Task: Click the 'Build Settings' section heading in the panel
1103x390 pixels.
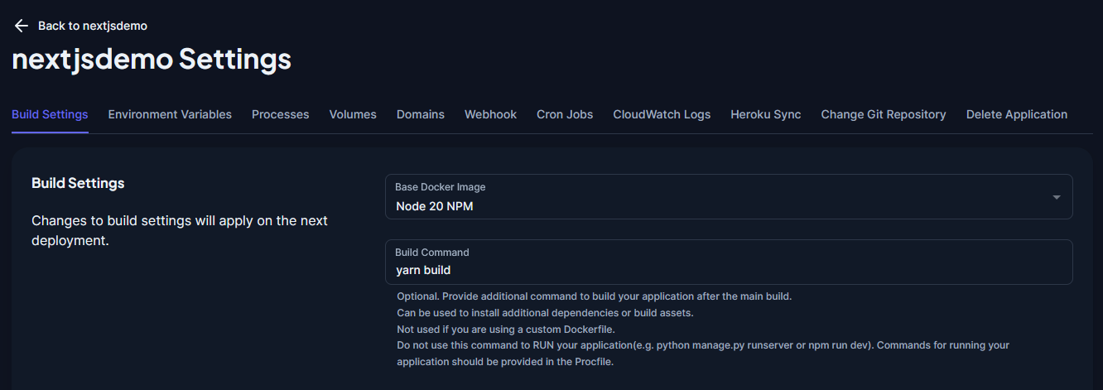Action: (x=78, y=183)
